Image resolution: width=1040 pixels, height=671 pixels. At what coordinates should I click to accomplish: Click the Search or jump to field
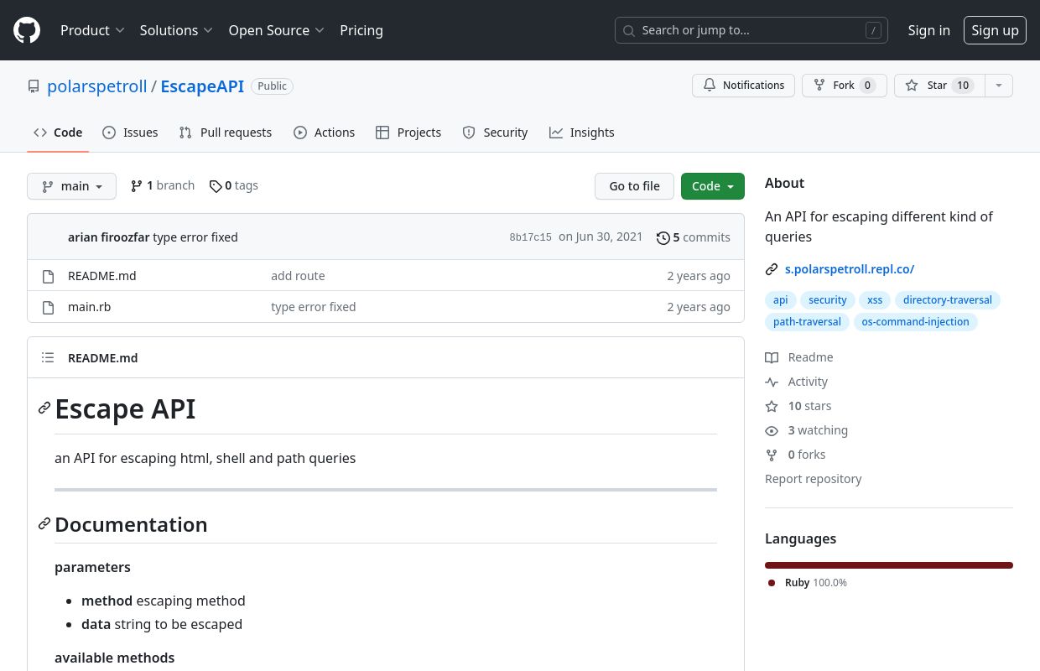[751, 30]
